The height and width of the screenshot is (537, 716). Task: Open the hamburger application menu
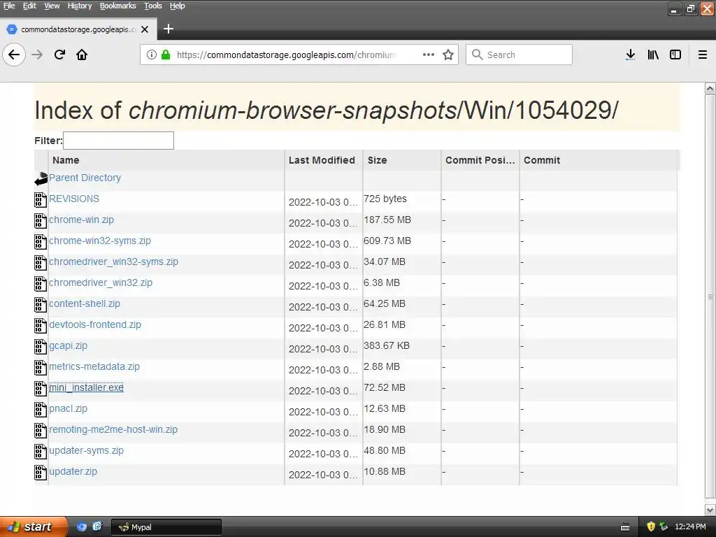tap(702, 55)
